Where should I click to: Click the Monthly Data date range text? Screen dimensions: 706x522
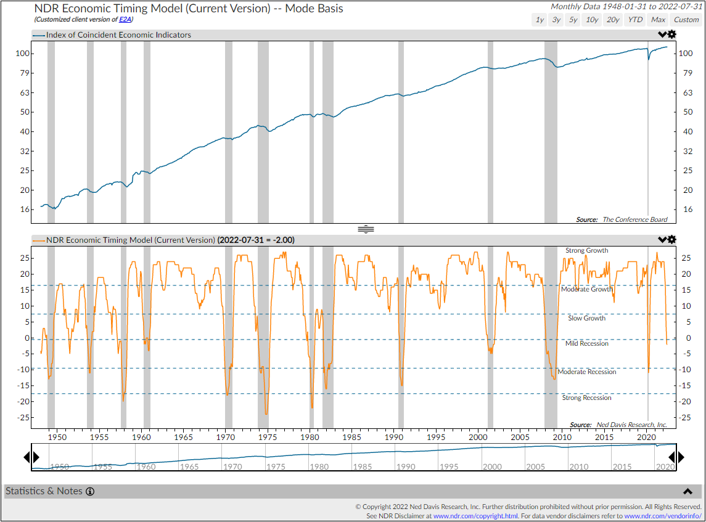coord(626,7)
